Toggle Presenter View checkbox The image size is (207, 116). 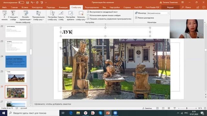tap(136, 18)
